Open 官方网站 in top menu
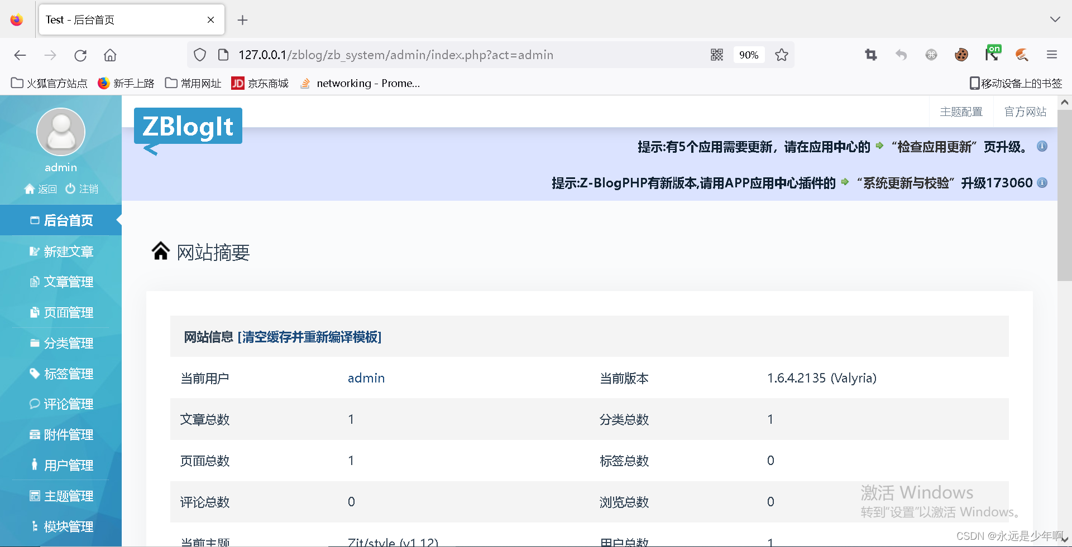The width and height of the screenshot is (1072, 547). pyautogui.click(x=1025, y=112)
